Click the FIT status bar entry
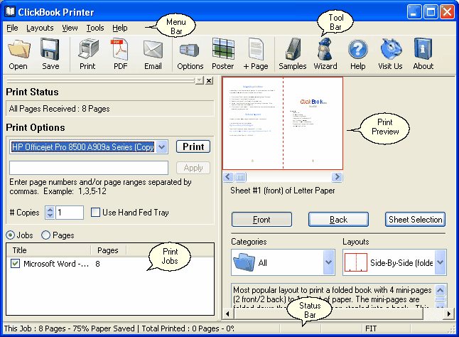The height and width of the screenshot is (337, 459). click(371, 328)
